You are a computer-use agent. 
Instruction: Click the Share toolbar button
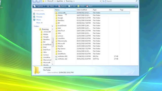coord(81,6)
